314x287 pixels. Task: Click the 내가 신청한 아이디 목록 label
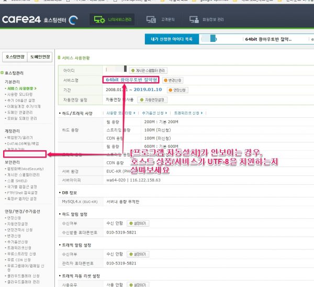(172, 39)
